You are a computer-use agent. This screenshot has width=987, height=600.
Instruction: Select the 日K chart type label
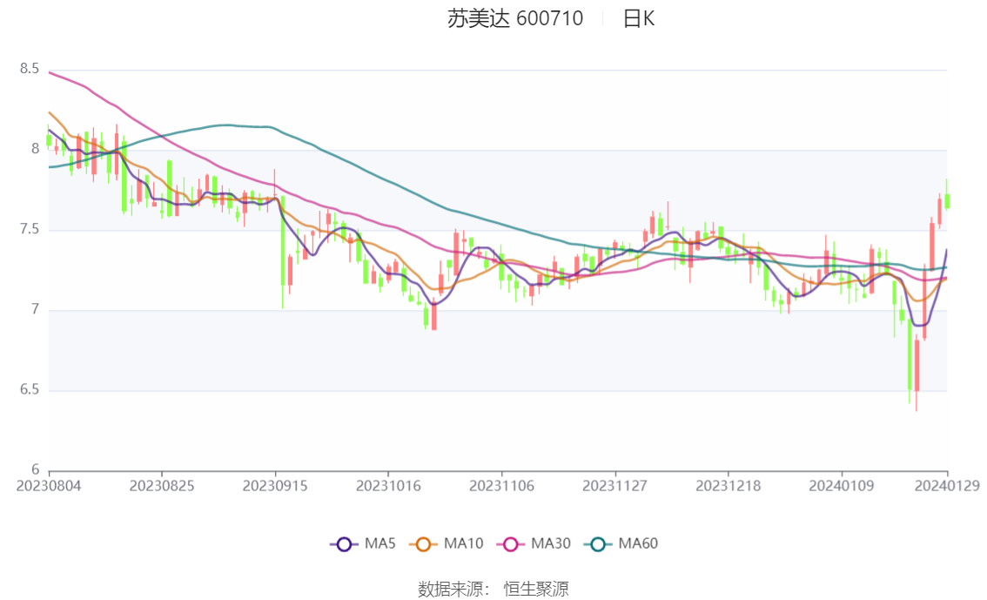(639, 19)
